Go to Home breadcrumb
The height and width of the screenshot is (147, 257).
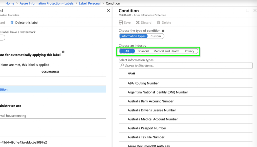tap(10, 3)
